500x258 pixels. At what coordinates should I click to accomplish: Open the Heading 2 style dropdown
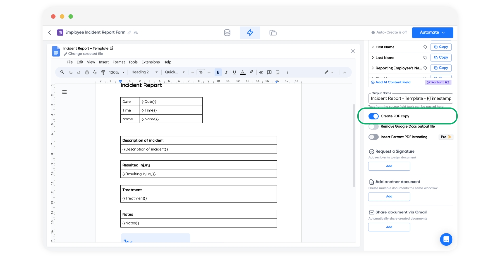(x=144, y=72)
